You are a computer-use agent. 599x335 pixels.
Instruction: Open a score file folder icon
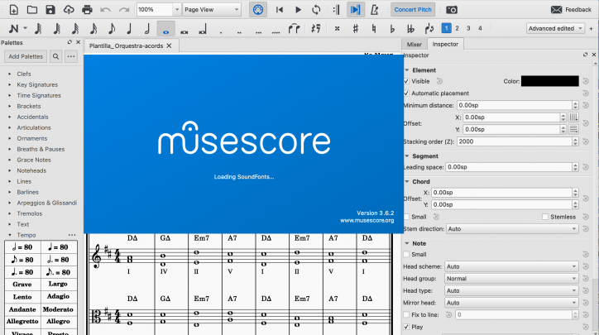32,10
